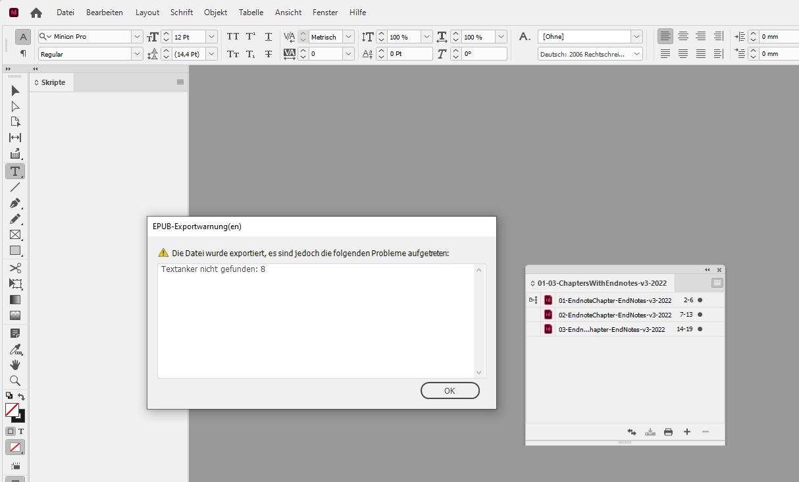Viewport: 799px width, 482px height.
Task: Click the minus icon to remove a document
Action: pos(705,431)
